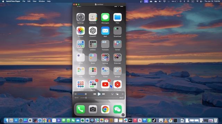
Task: Click the Editing folder in recording
Action: 105,58
